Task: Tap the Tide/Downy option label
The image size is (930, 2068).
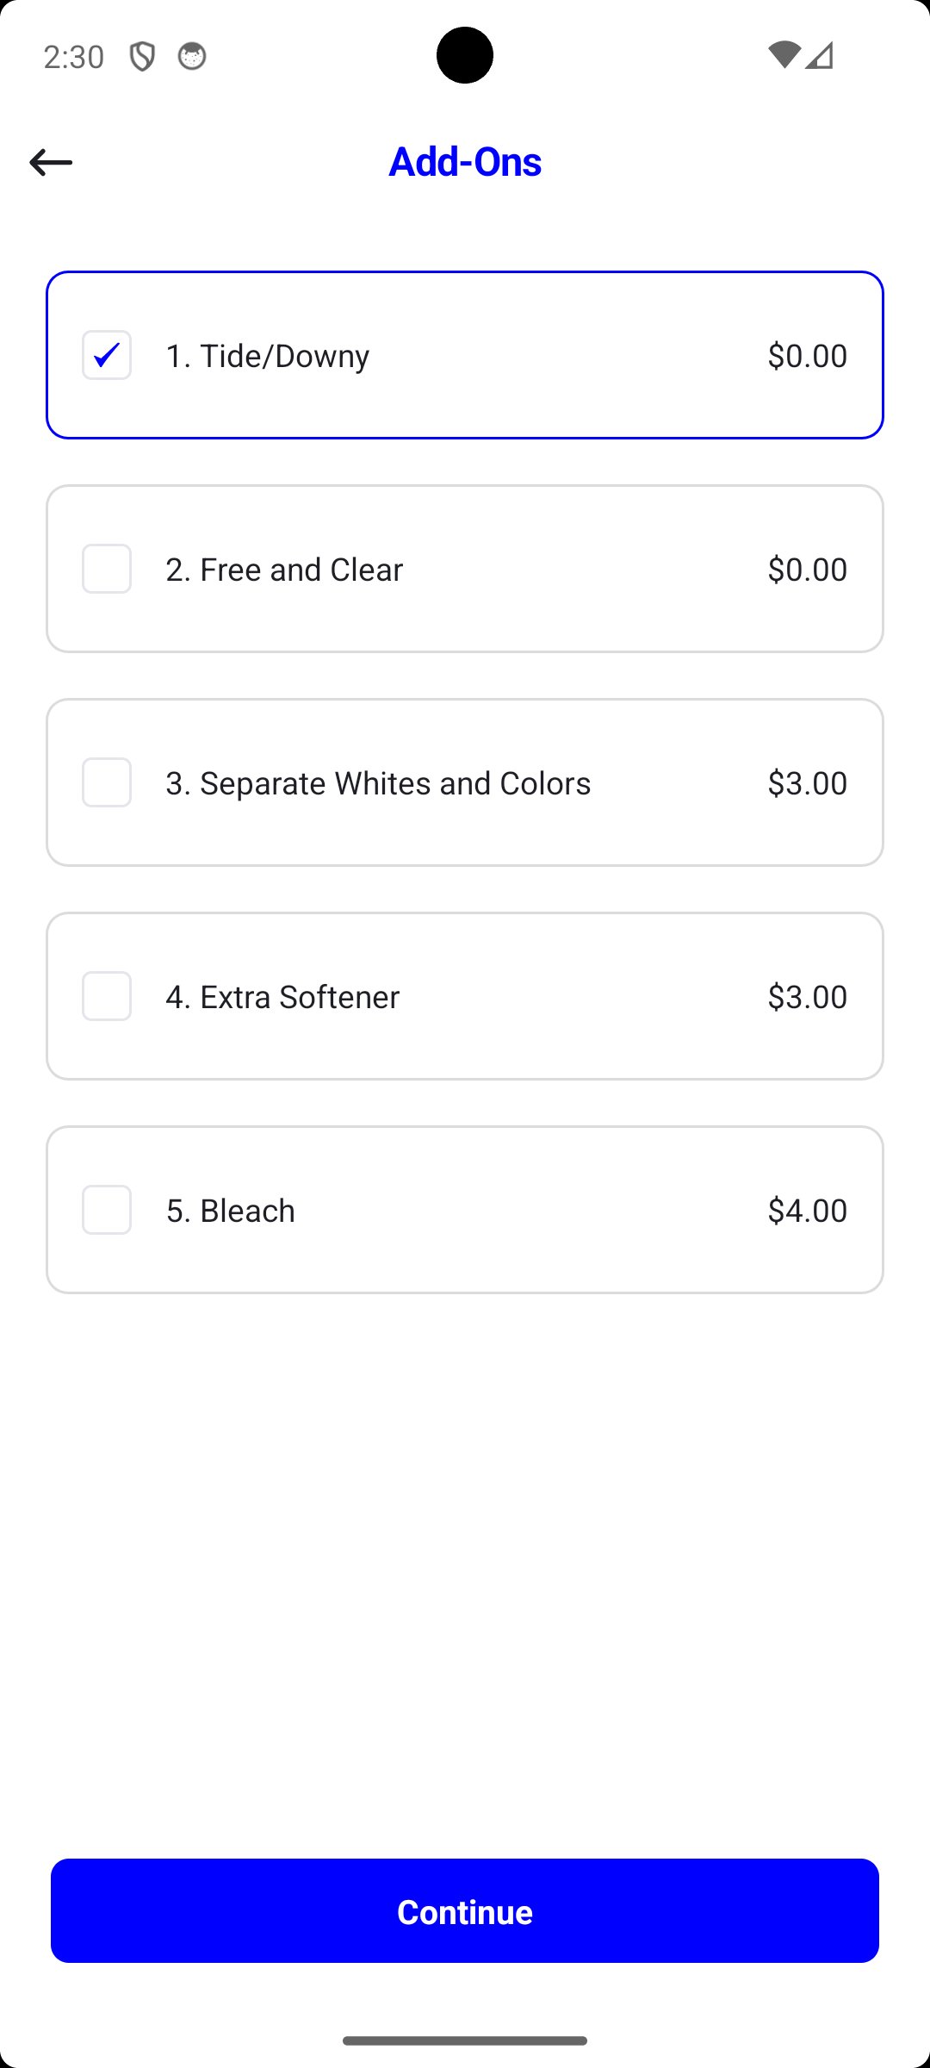Action: click(268, 356)
